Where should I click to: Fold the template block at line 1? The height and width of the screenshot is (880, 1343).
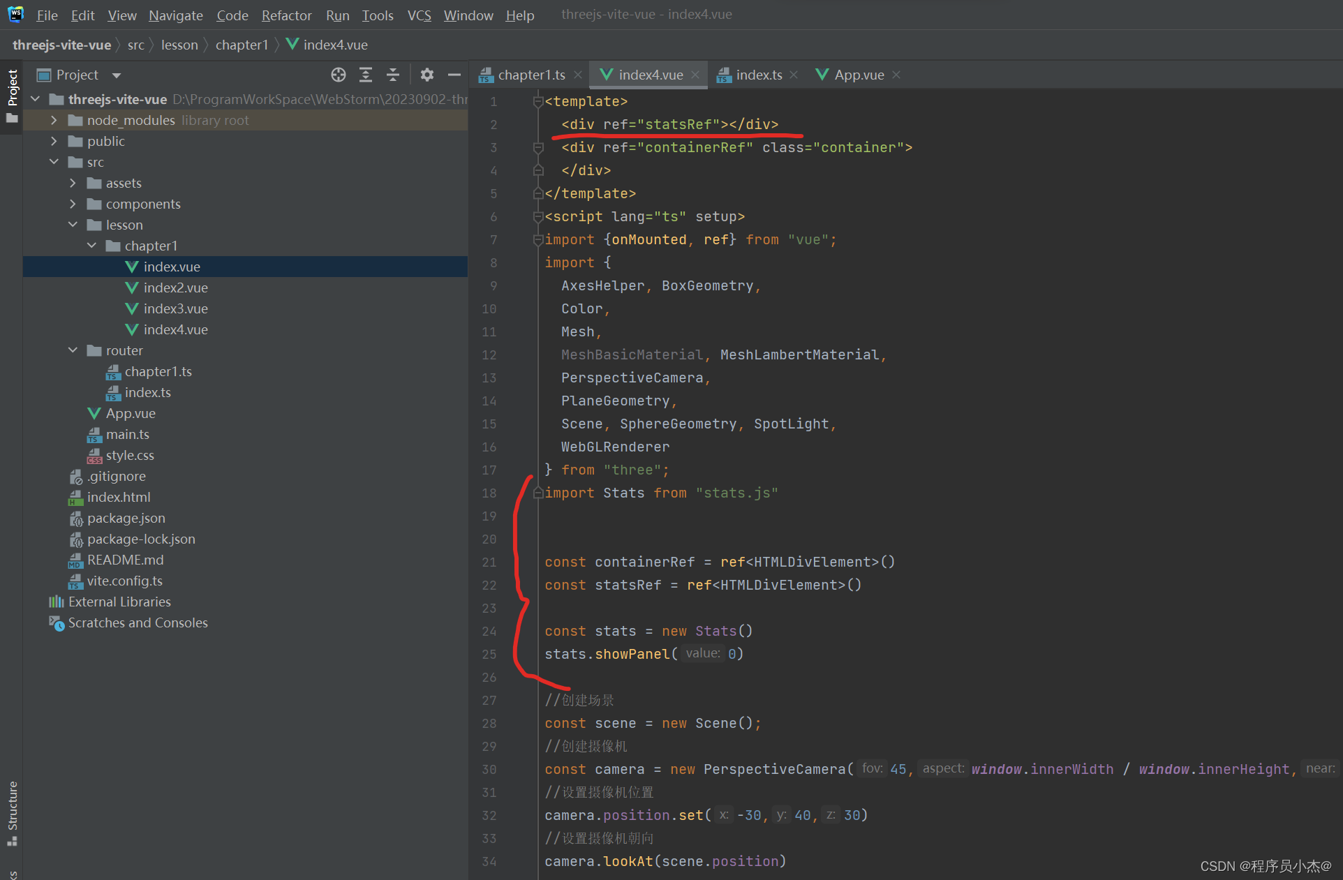point(537,102)
